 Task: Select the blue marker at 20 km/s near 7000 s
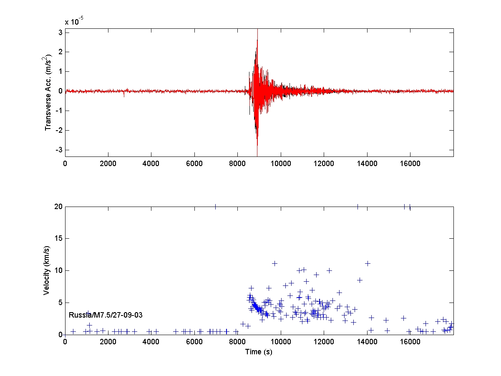coord(215,207)
